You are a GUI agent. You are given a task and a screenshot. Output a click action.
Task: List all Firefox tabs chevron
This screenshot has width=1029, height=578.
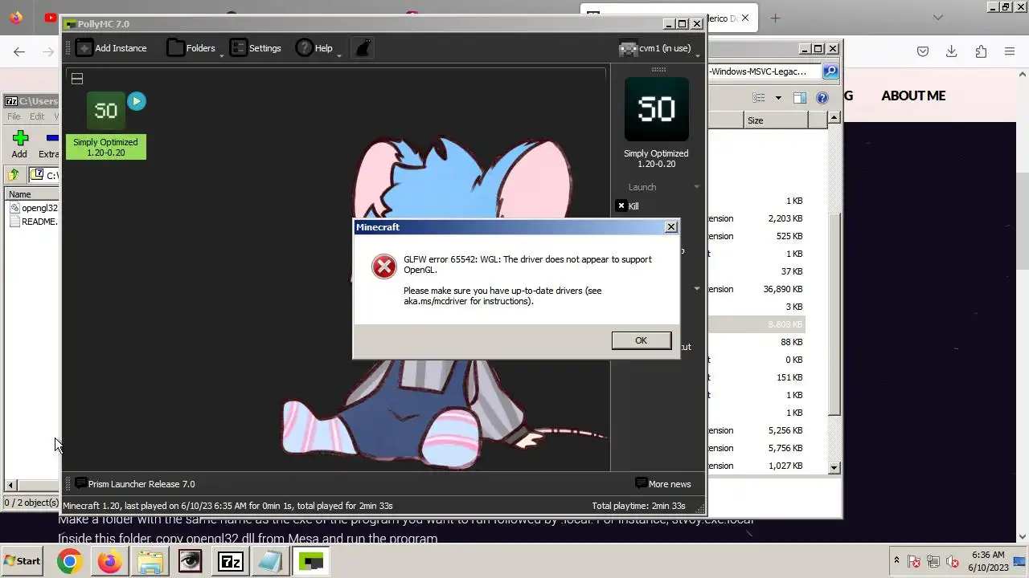[938, 18]
